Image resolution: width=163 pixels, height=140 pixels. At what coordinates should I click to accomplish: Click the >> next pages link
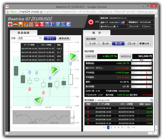pos(133,127)
